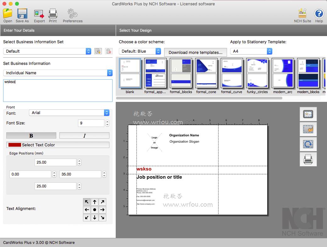Align text to bottom center arrow
Image resolution: width=327 pixels, height=247 pixels.
(95, 218)
